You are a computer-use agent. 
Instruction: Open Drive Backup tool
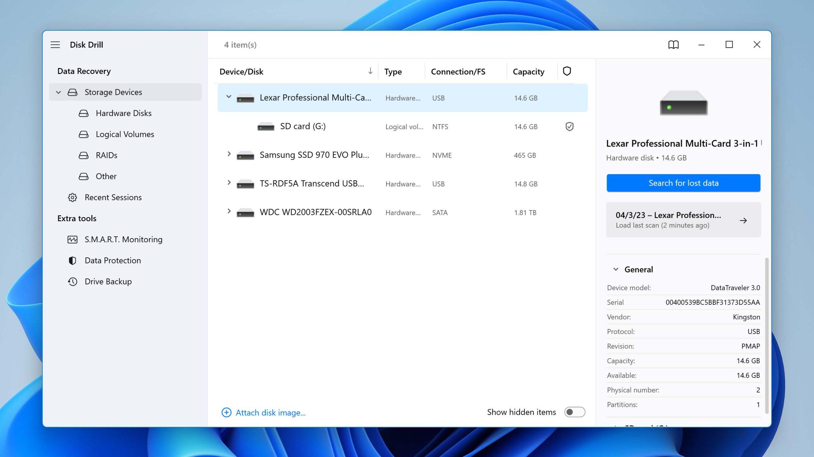coord(108,282)
